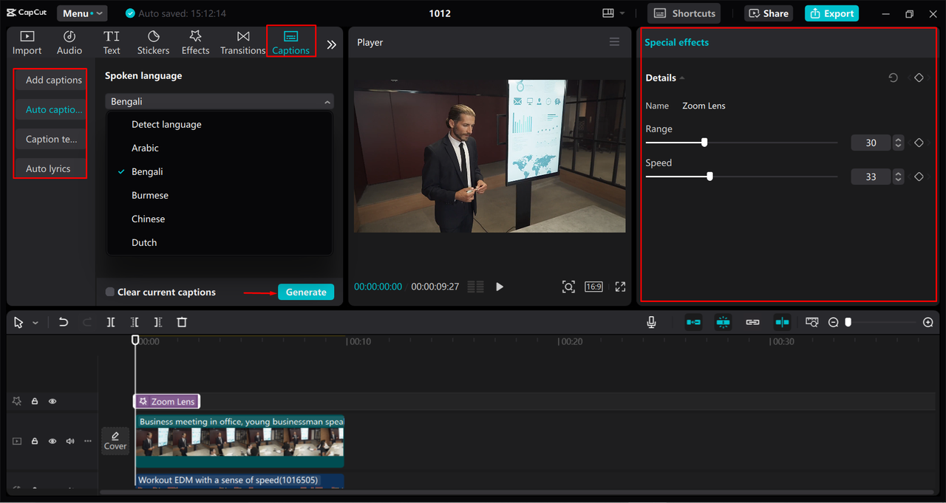Toggle main track magnet
The image size is (946, 503).
point(693,322)
